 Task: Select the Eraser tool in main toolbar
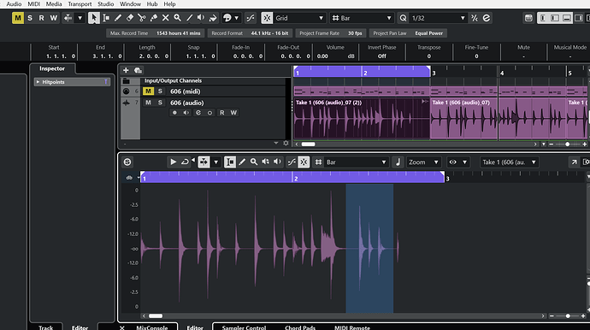click(130, 18)
